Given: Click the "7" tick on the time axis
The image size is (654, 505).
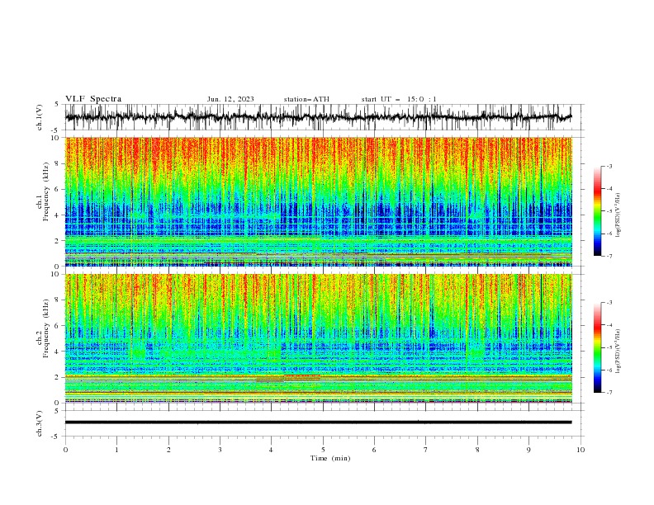Looking at the screenshot, I should coord(426,450).
